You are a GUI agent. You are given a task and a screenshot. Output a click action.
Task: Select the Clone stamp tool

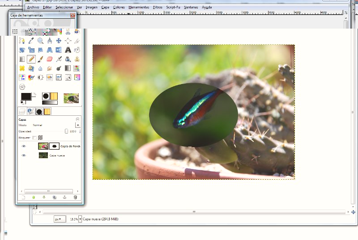coord(77,59)
